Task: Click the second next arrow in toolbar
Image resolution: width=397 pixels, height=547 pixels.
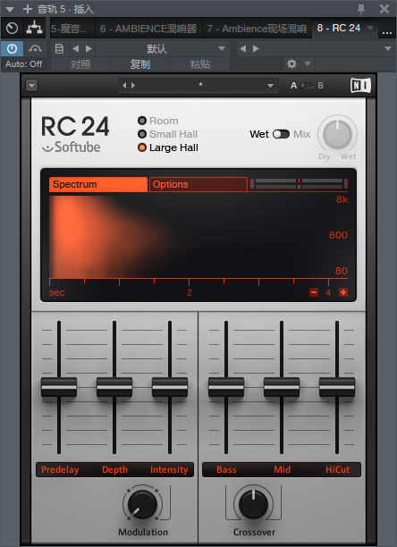Action: point(256,49)
